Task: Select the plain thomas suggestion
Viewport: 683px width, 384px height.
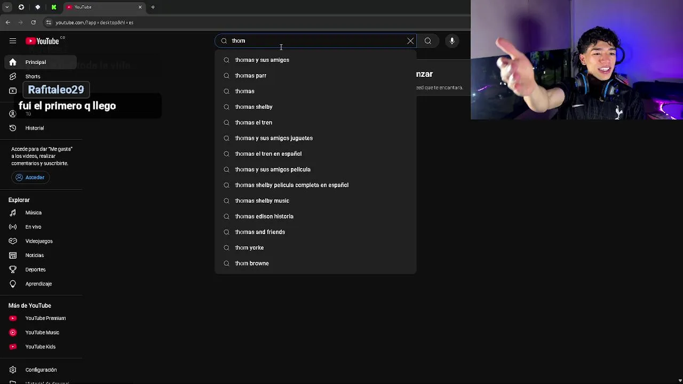Action: [x=315, y=91]
